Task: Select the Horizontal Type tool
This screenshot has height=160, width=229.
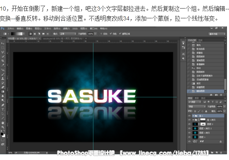Action: coord(2,110)
